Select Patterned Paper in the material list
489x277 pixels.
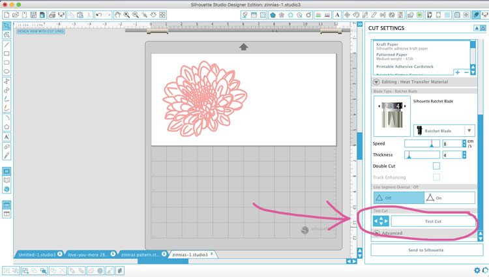[x=394, y=57]
